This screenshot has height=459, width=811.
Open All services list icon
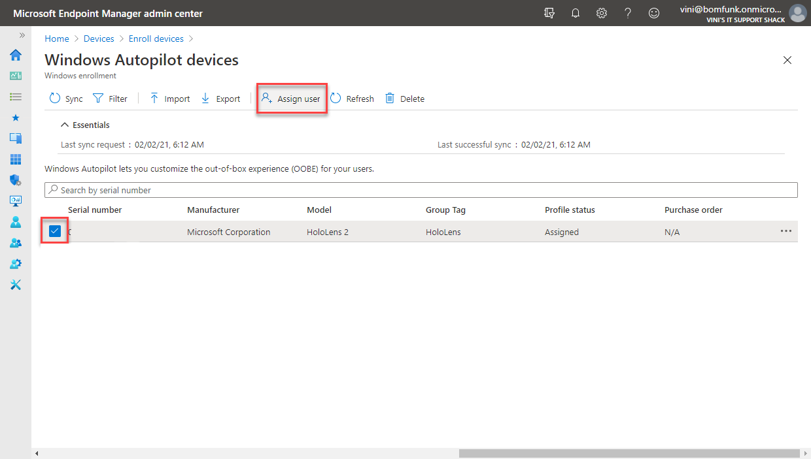pyautogui.click(x=16, y=97)
